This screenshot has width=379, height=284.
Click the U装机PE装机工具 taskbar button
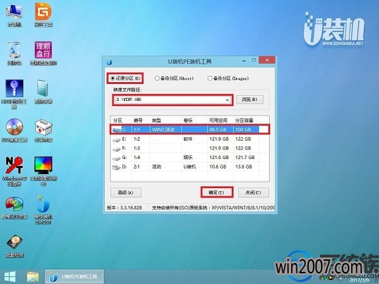click(x=74, y=276)
